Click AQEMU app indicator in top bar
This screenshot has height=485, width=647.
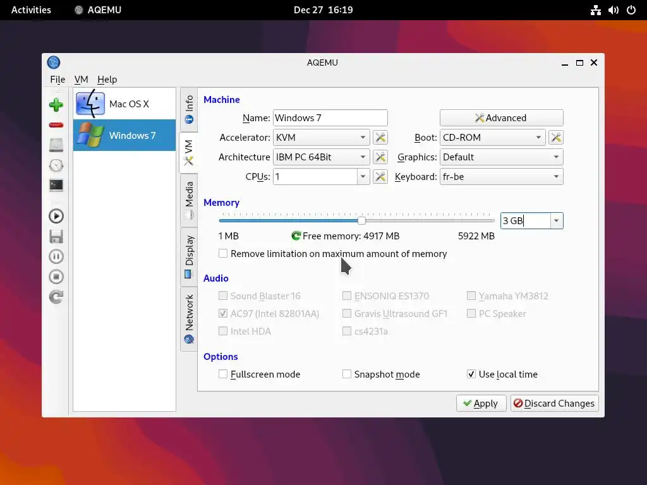(x=98, y=10)
